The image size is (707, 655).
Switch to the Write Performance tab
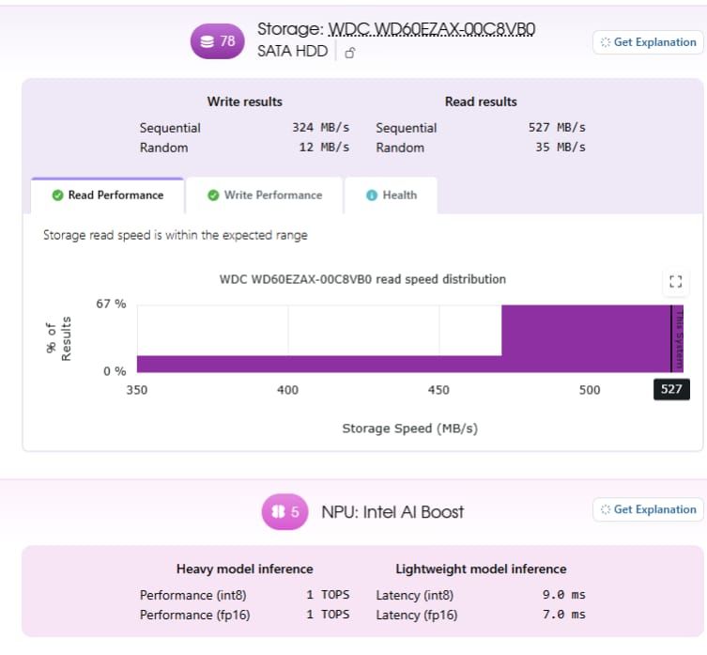(265, 195)
